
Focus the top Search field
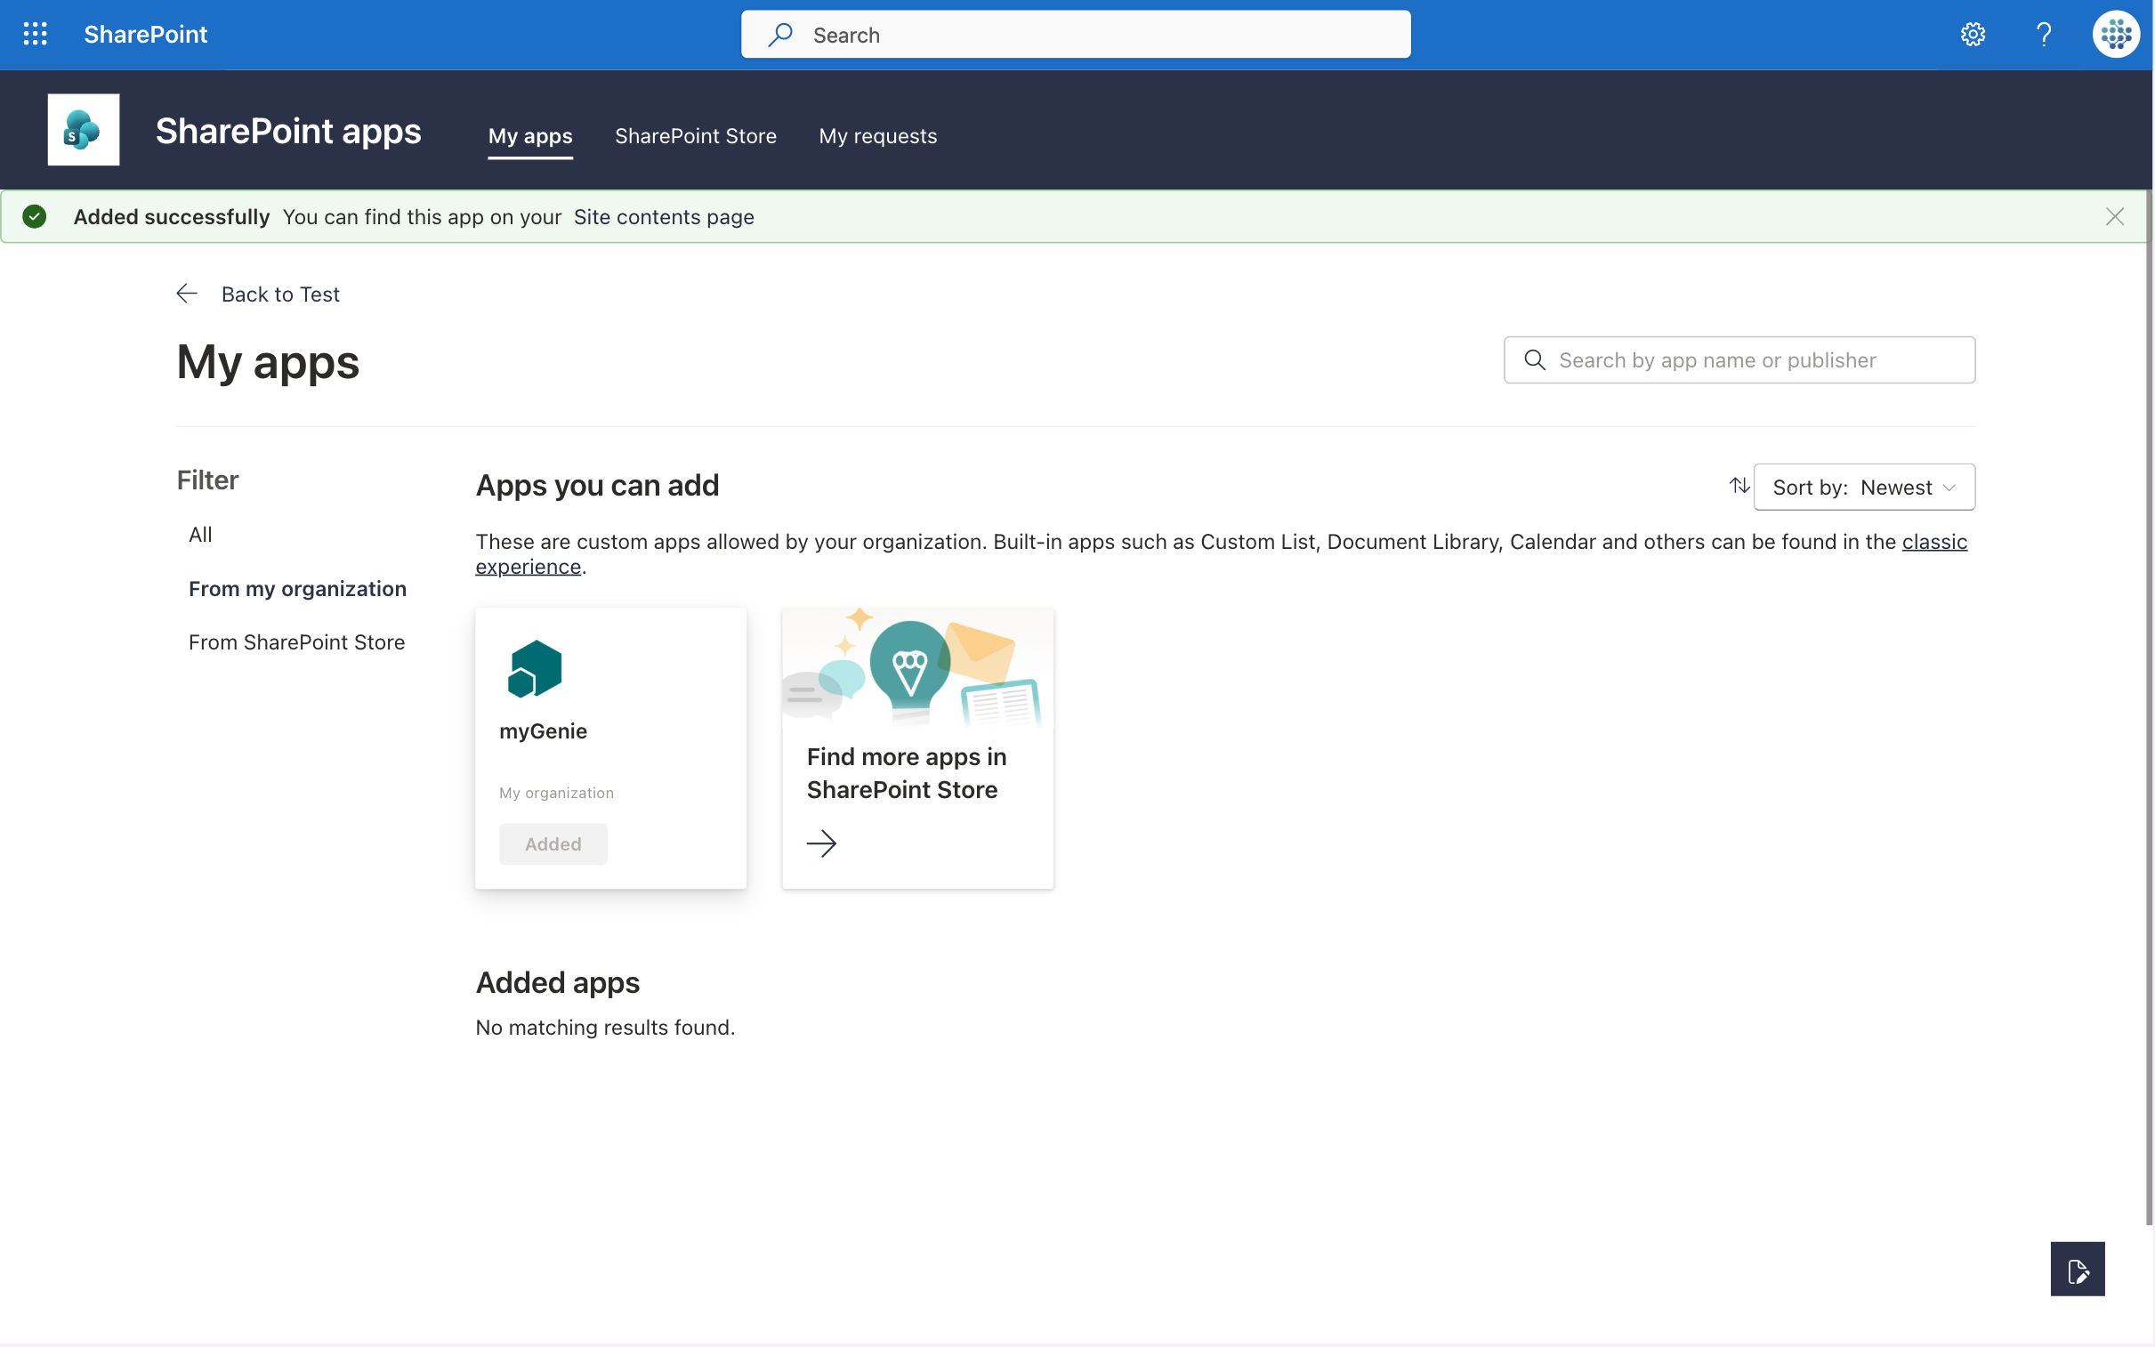(1076, 35)
